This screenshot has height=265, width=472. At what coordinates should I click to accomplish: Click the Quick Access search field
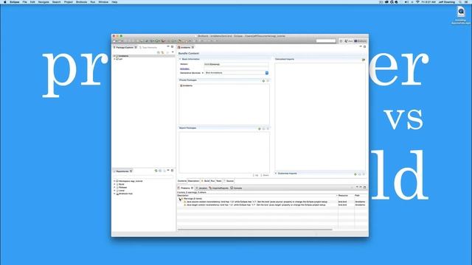pyautogui.click(x=326, y=41)
